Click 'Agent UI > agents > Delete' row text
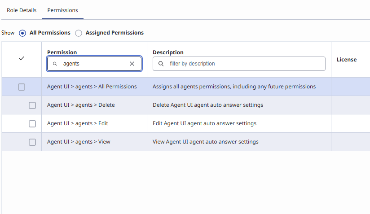 (x=81, y=105)
